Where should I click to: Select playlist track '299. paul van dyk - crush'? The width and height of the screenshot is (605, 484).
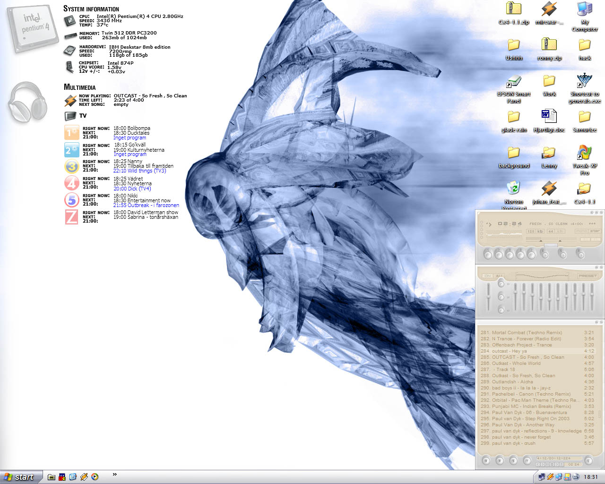(537, 443)
